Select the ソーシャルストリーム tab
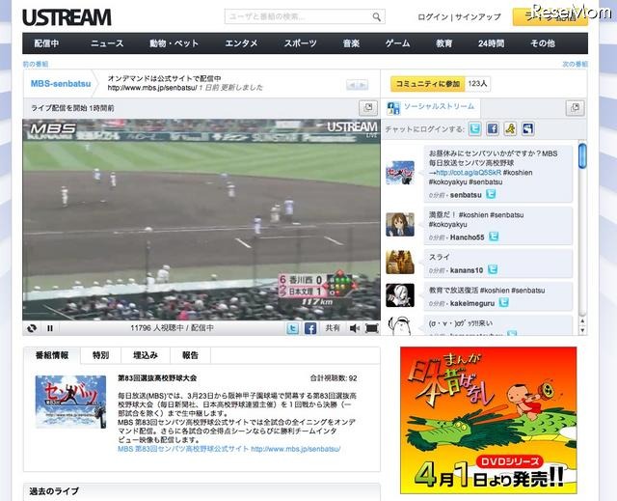Image resolution: width=617 pixels, height=501 pixels. pyautogui.click(x=431, y=107)
